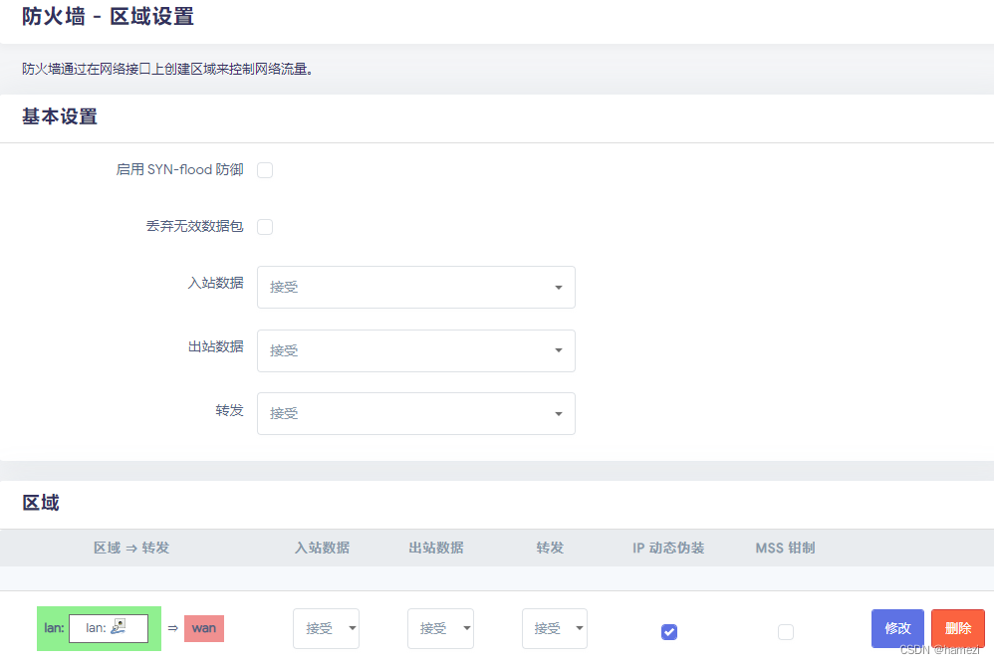Enable SYN-flood 防御 checkbox
This screenshot has height=664, width=994.
click(264, 169)
